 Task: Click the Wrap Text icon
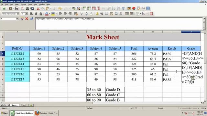pos(76,14)
